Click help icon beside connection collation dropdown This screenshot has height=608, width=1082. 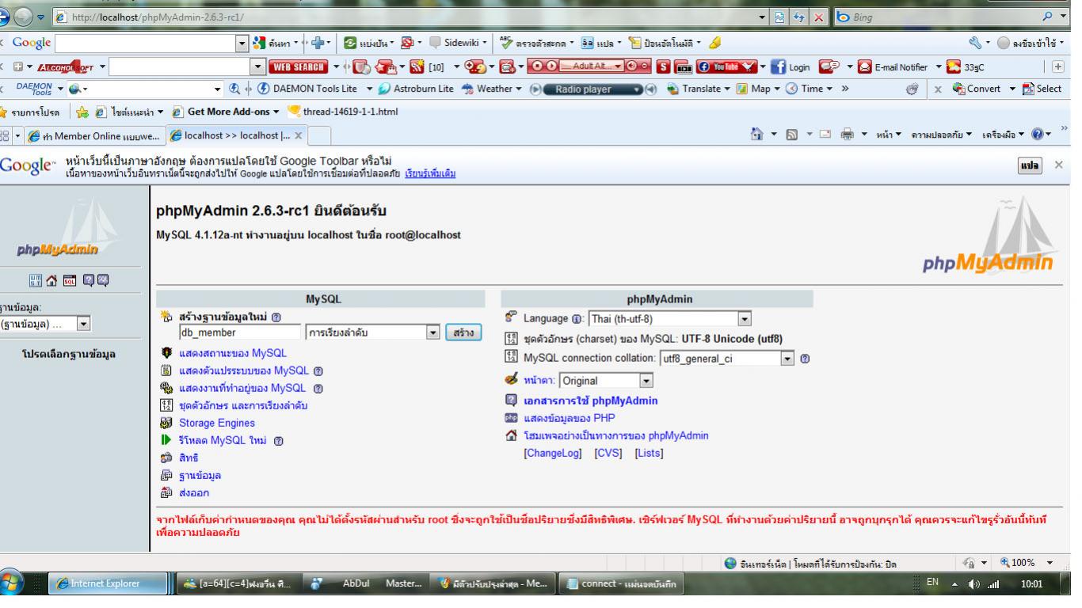804,359
